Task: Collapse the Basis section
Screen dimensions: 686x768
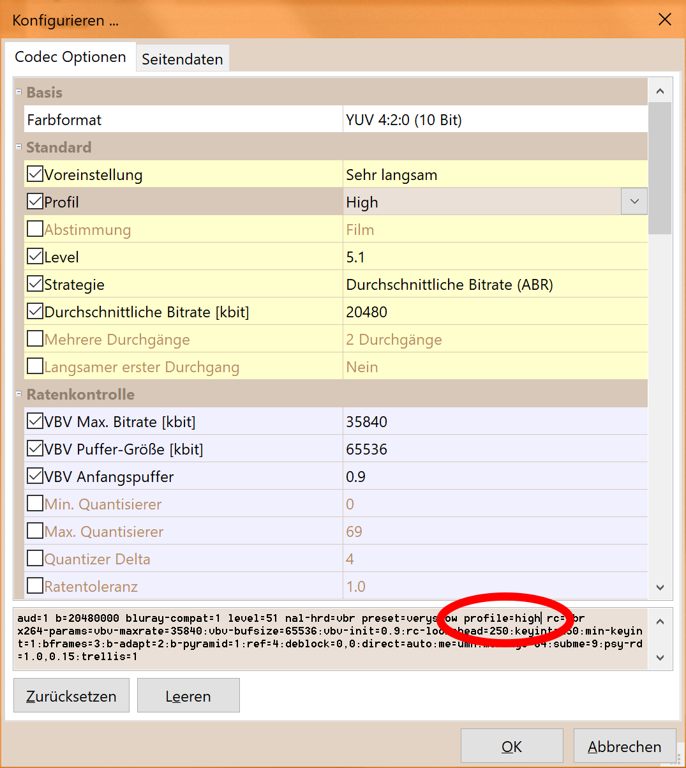Action: [x=19, y=93]
